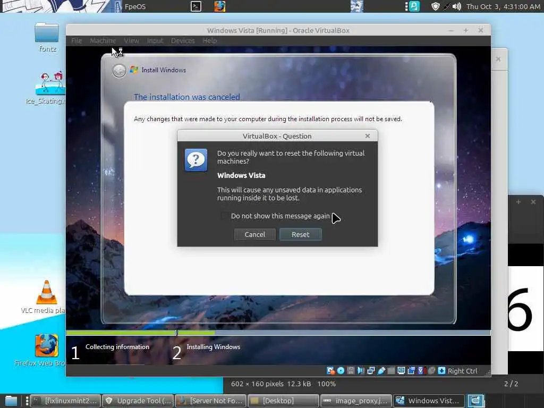Screen dimensions: 544x408
Task: Launch VLC media player from the desktop
Action: [x=46, y=297]
